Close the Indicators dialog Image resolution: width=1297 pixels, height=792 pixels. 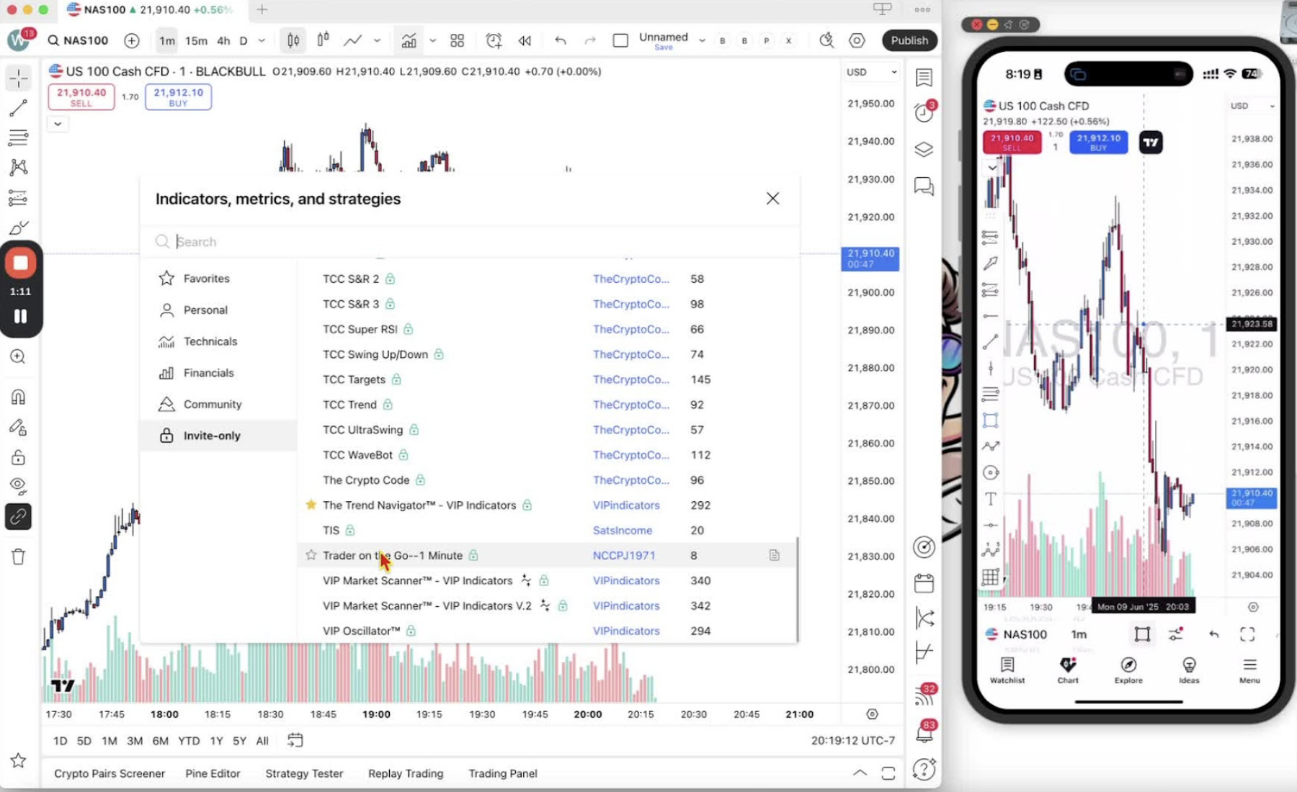point(772,198)
